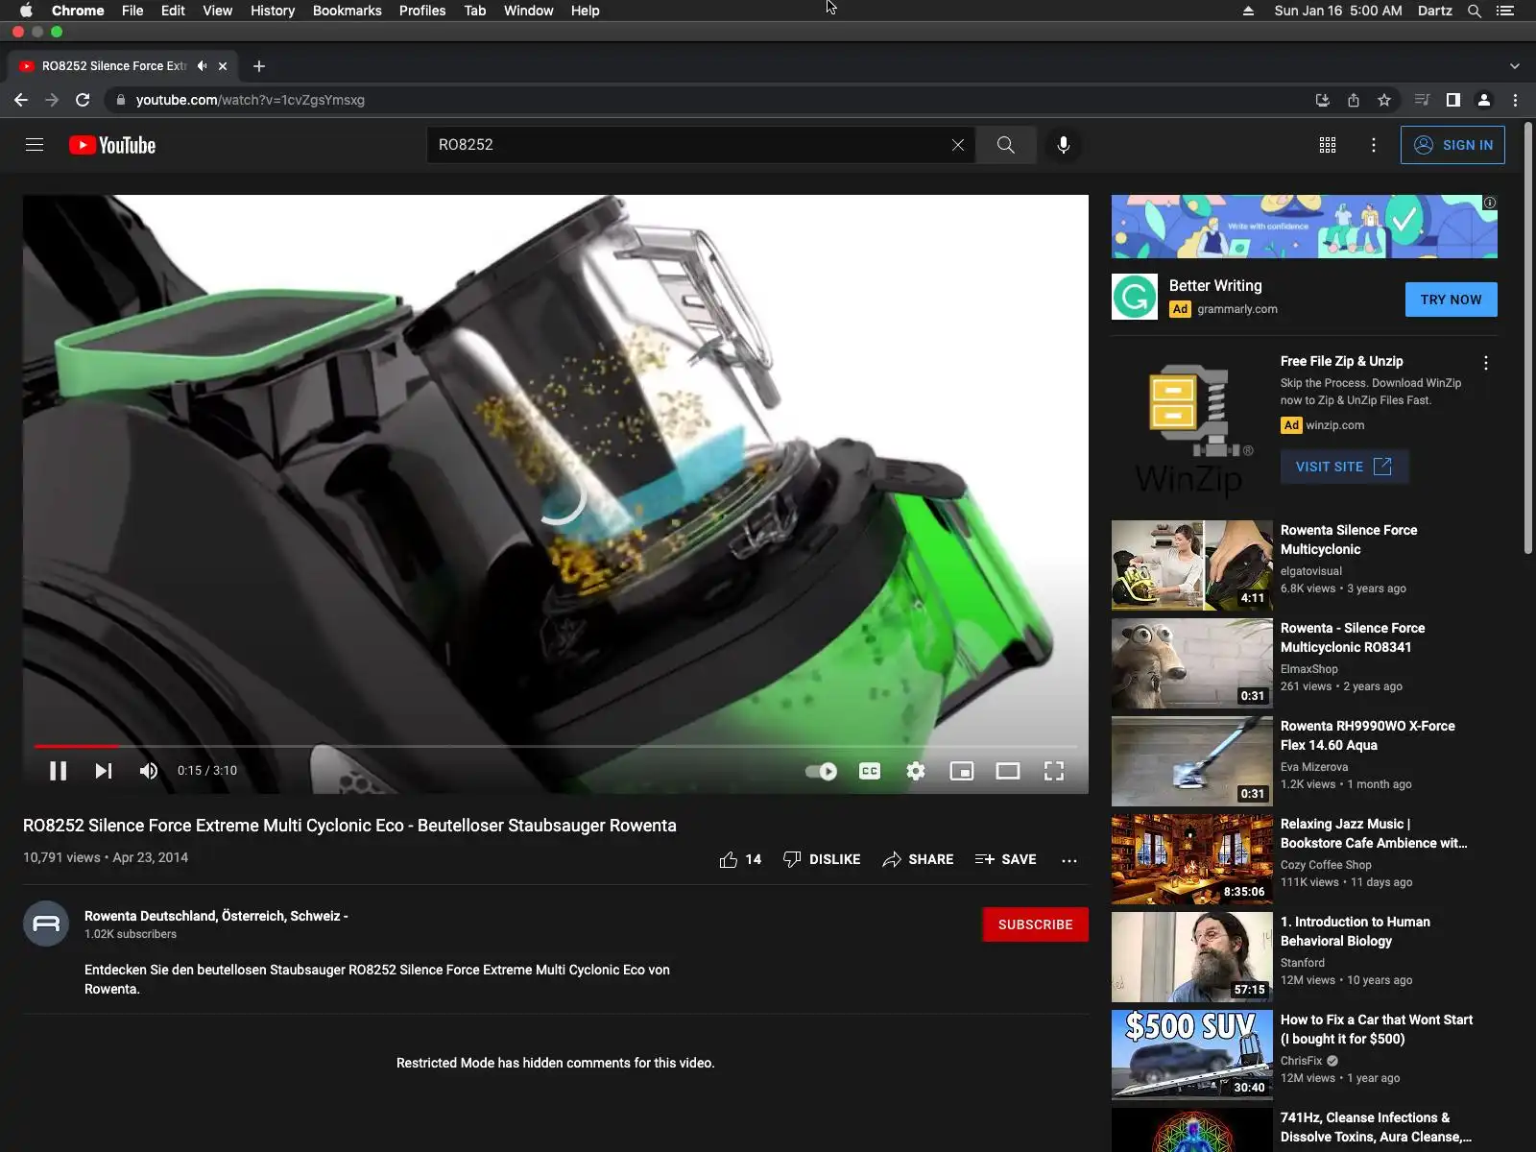This screenshot has width=1536, height=1152.
Task: Open the Profiles menu
Action: click(x=422, y=11)
